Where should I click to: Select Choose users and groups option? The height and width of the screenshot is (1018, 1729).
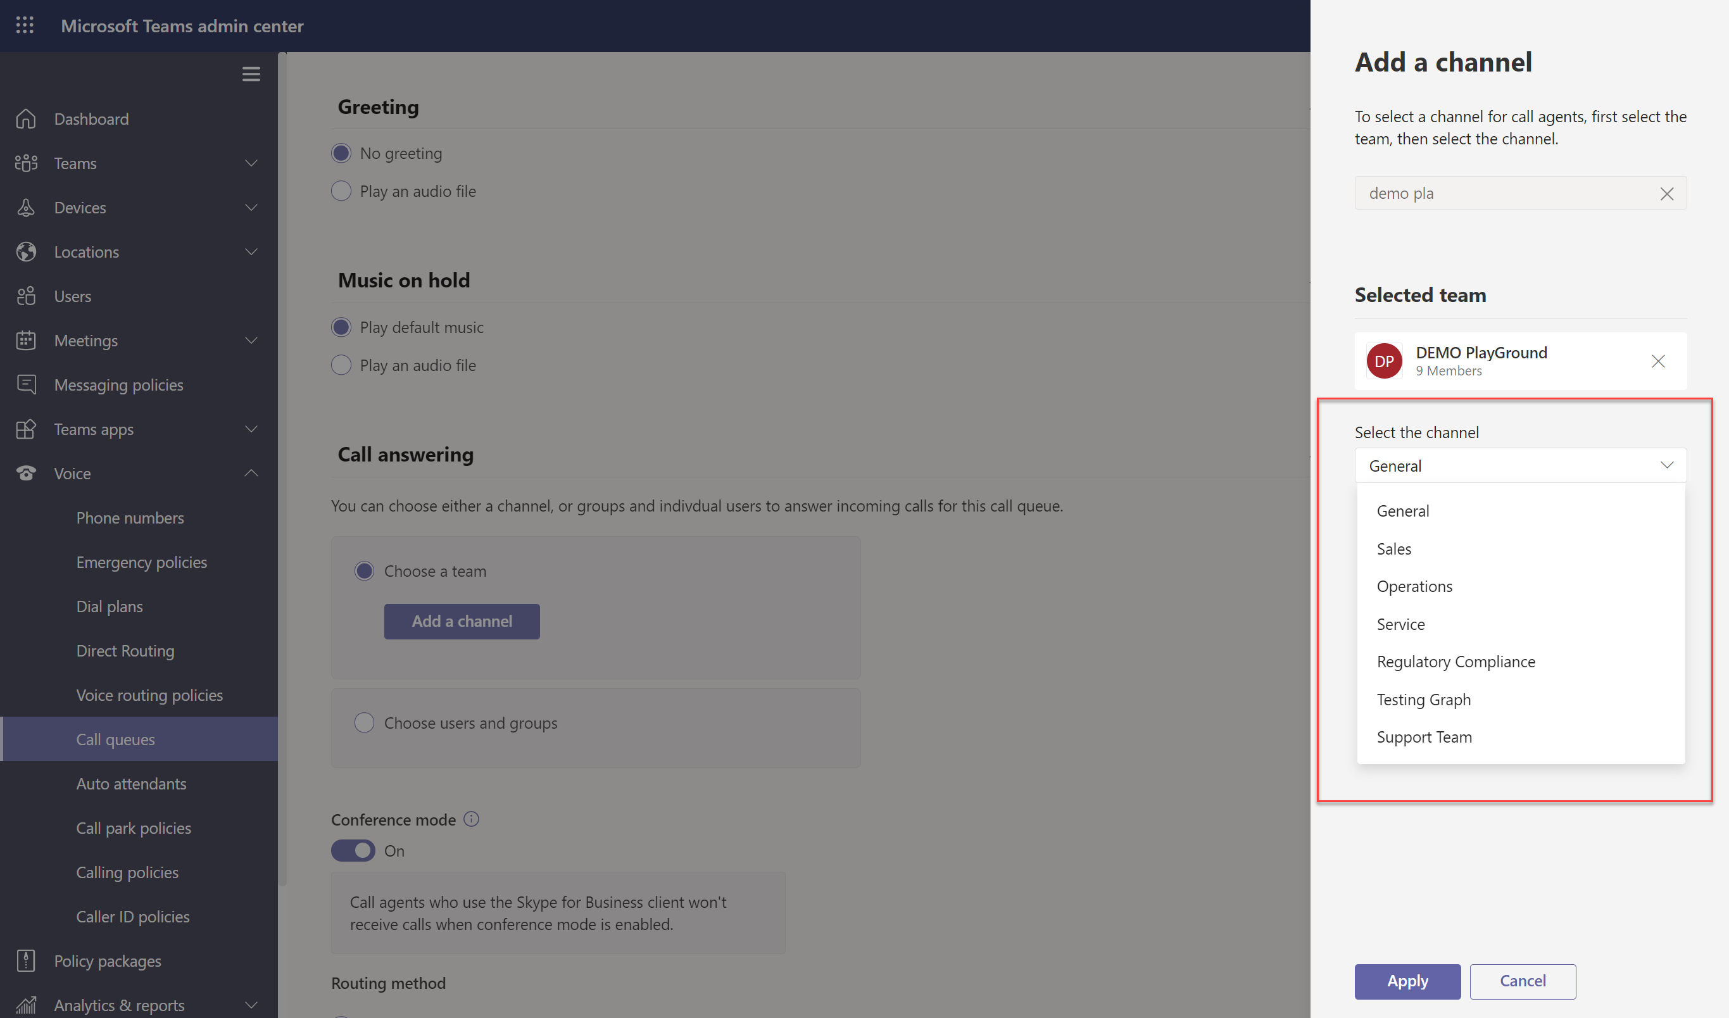pos(364,723)
